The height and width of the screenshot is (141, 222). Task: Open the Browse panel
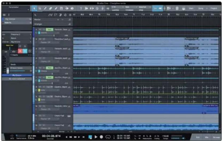click(216, 137)
